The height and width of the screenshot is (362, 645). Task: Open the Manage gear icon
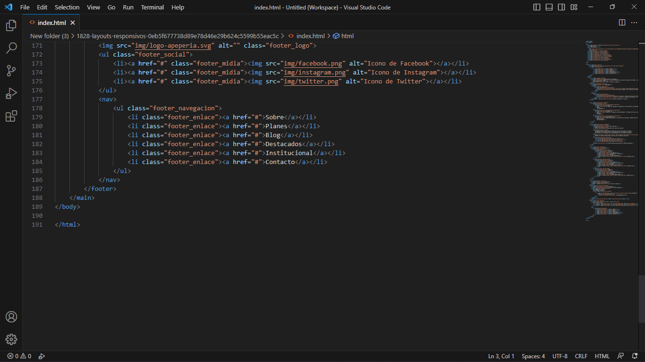(11, 339)
